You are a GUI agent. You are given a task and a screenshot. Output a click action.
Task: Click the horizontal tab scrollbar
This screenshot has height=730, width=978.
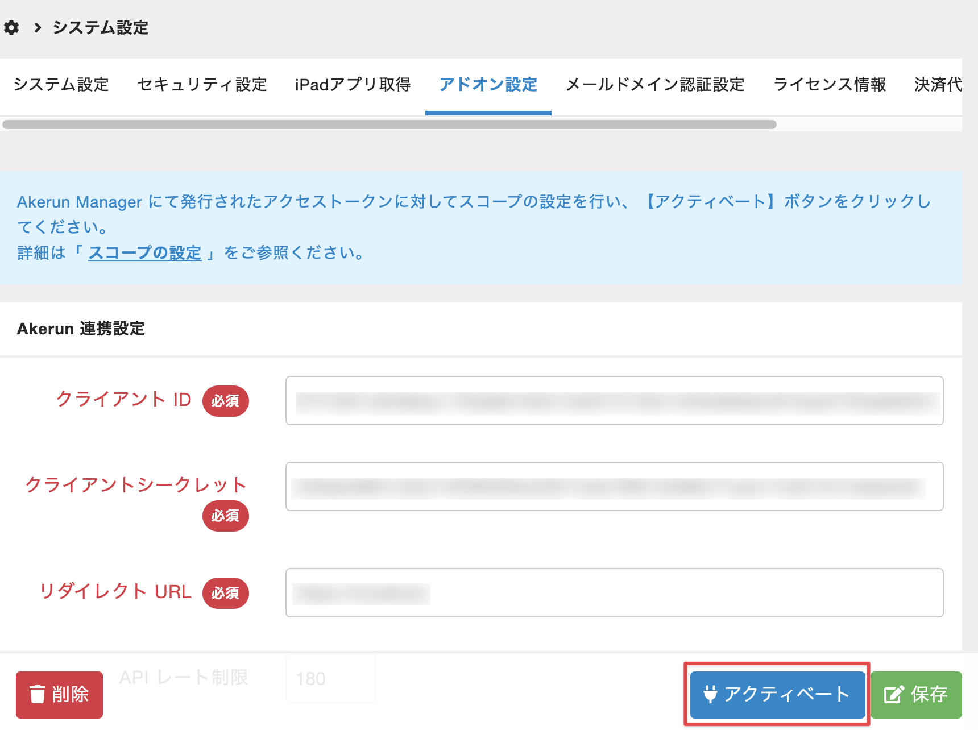[389, 125]
